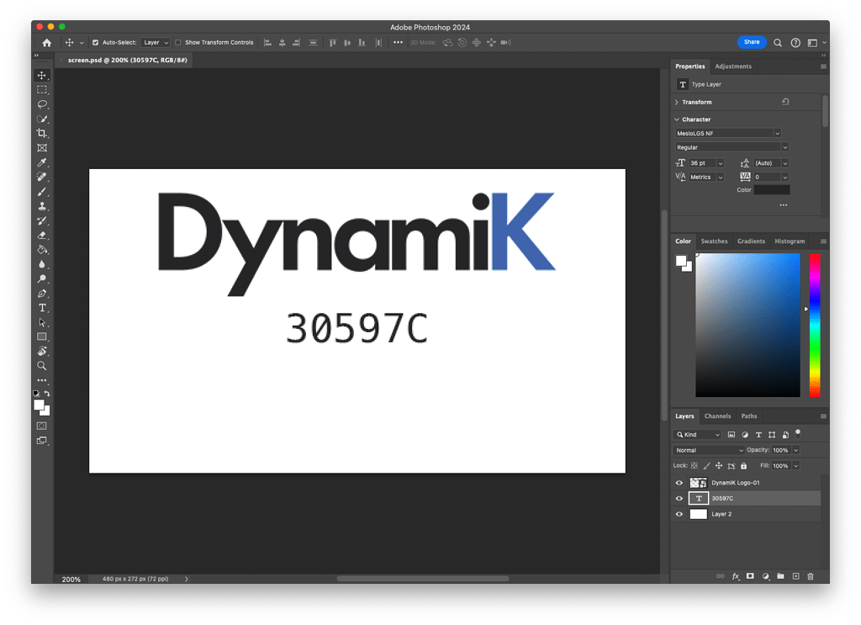Select the Crop tool
This screenshot has height=625, width=861.
[42, 133]
